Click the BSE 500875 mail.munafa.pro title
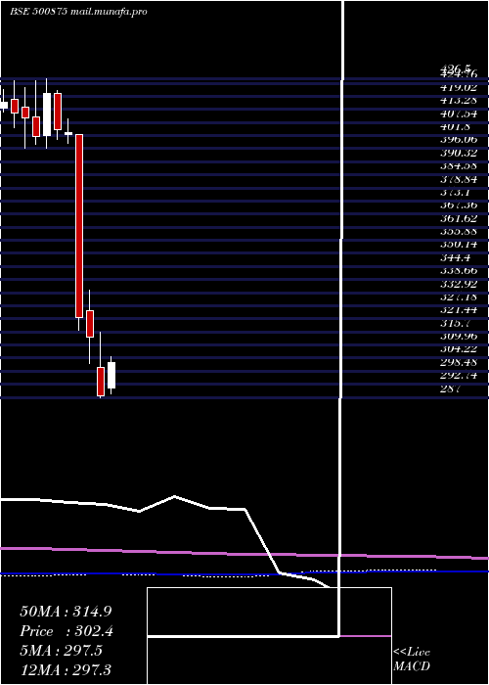Screen dimensions: 489x685 [78, 12]
